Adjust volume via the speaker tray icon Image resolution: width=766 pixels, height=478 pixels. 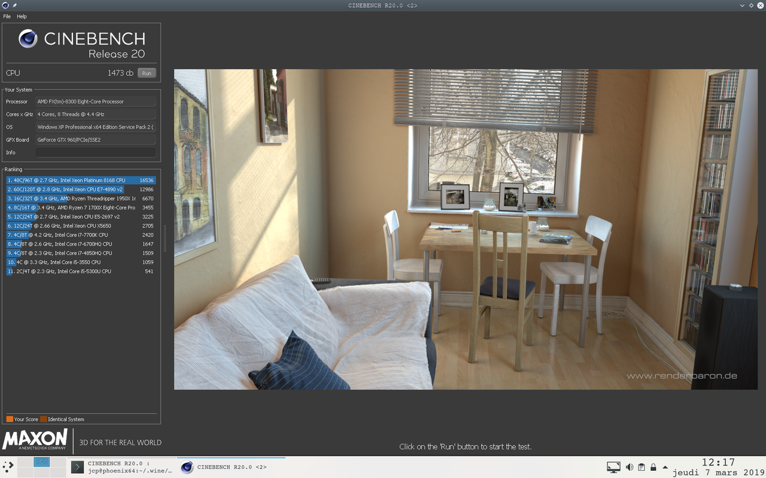[630, 467]
